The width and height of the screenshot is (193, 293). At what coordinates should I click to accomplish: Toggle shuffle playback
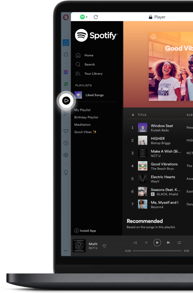click(135, 243)
